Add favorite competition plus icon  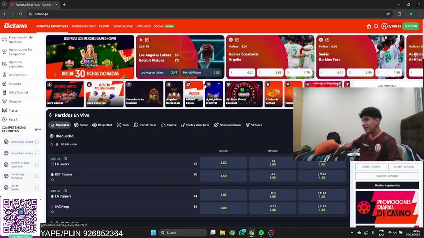click(x=36, y=129)
